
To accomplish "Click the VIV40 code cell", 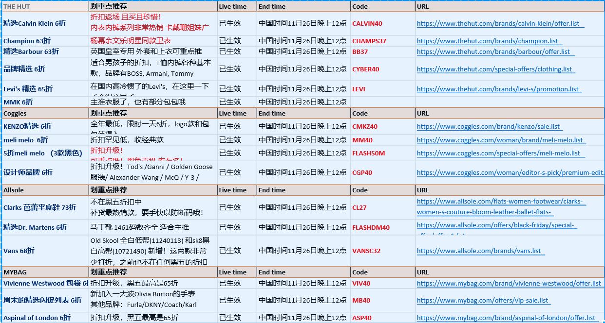I will click(383, 283).
